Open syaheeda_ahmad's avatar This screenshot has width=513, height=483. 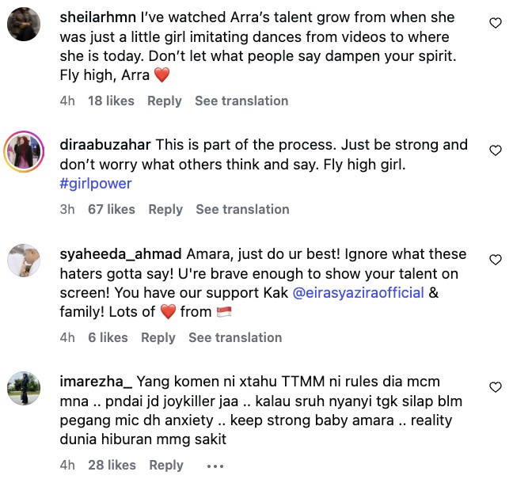[x=24, y=261]
